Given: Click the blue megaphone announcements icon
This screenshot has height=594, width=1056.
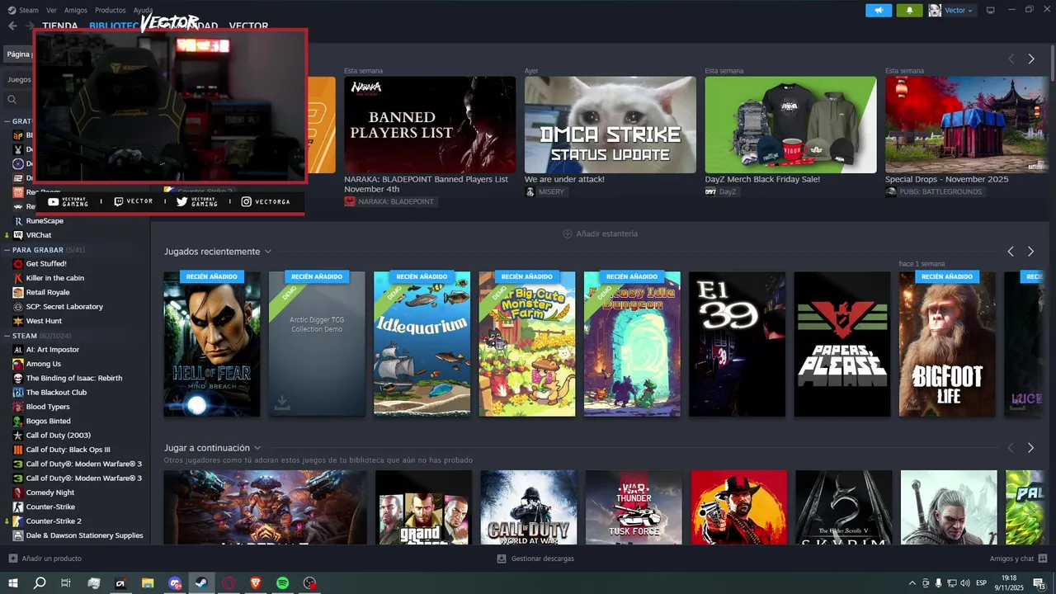Looking at the screenshot, I should click(879, 10).
